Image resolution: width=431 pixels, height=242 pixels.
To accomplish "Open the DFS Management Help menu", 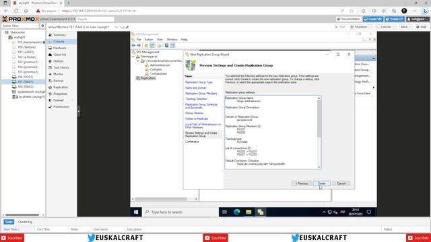I will coord(184,40).
